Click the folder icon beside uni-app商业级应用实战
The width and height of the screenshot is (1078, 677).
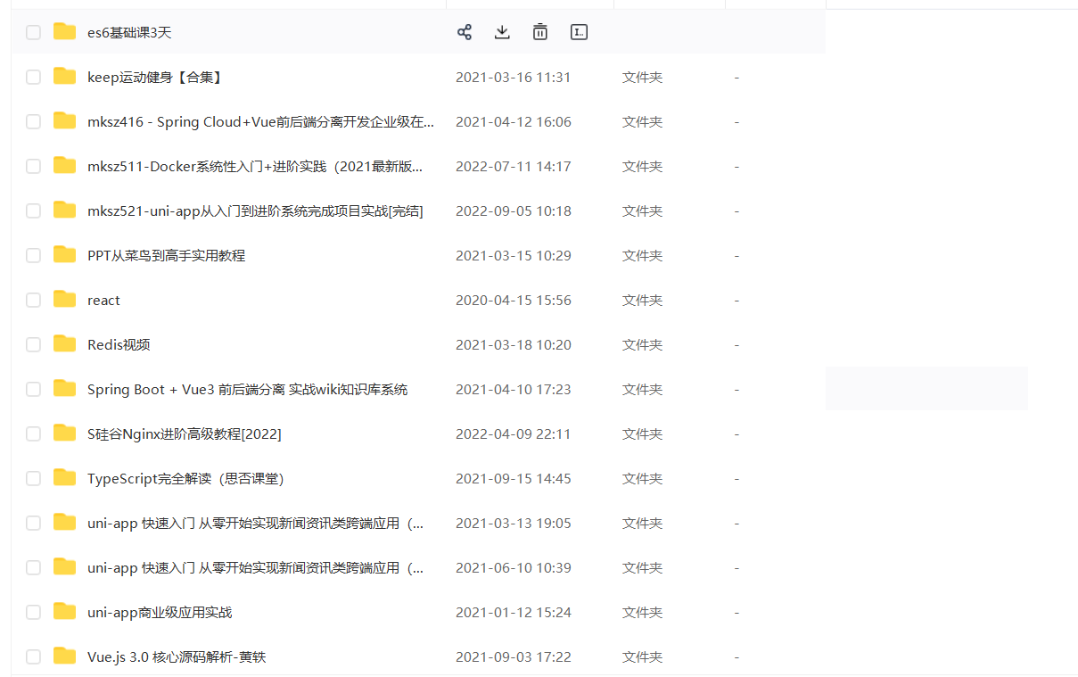coord(64,612)
